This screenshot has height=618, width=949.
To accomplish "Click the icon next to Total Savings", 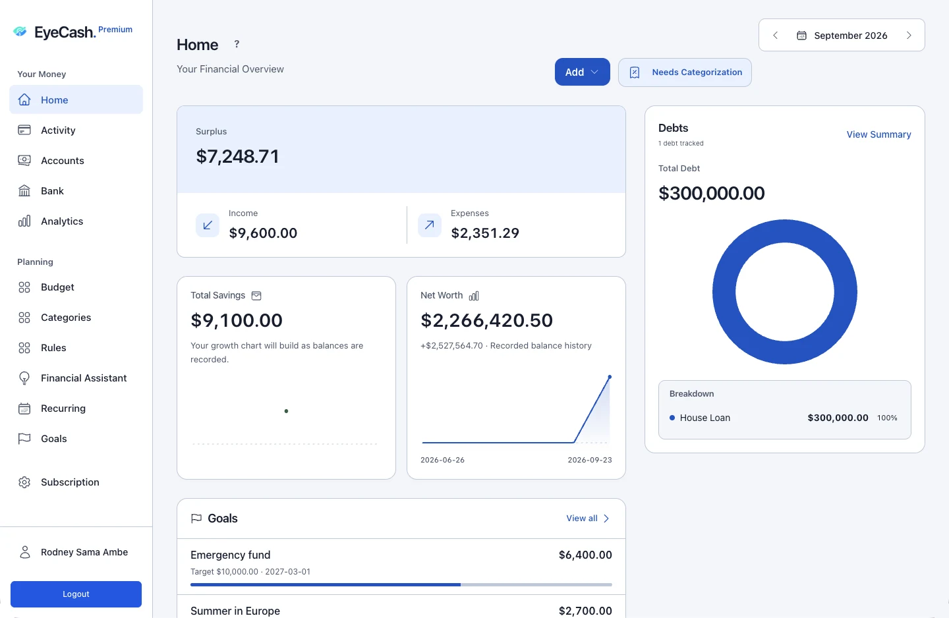I will pyautogui.click(x=257, y=296).
